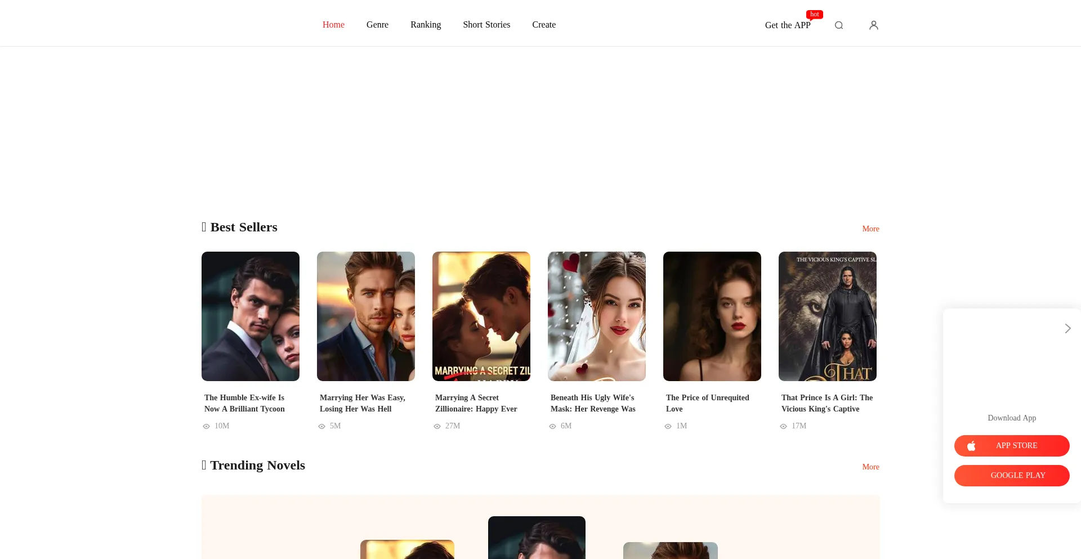Expand Trending Novels via More link
The image size is (1081, 559).
tap(870, 467)
